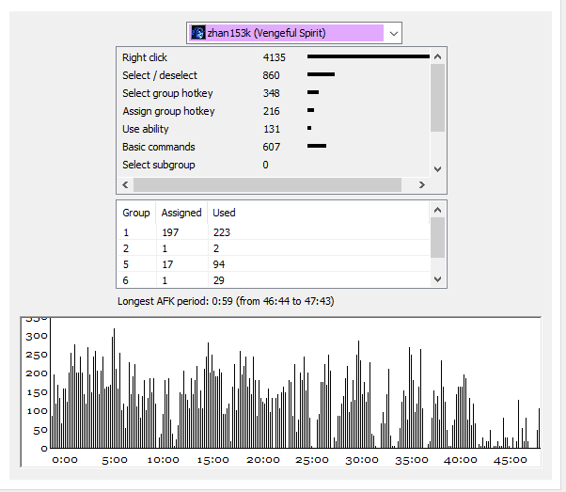Viewport: 566px width, 492px height.
Task: Click the down arrow of group table scrollbar
Action: 437,279
